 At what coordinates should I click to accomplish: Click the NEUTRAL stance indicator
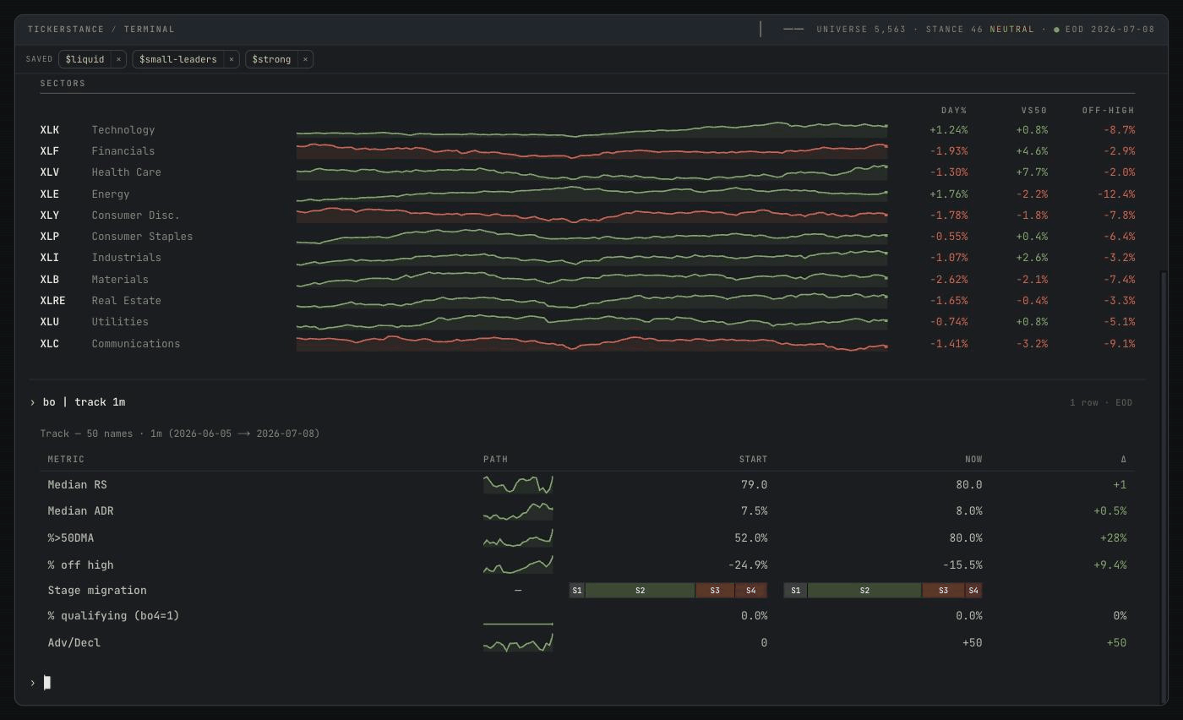point(1011,30)
